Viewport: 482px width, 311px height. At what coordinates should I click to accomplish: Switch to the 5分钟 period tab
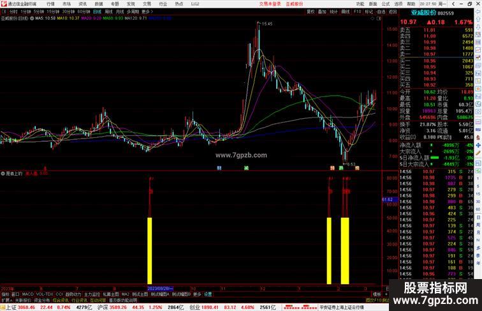(x=39, y=11)
